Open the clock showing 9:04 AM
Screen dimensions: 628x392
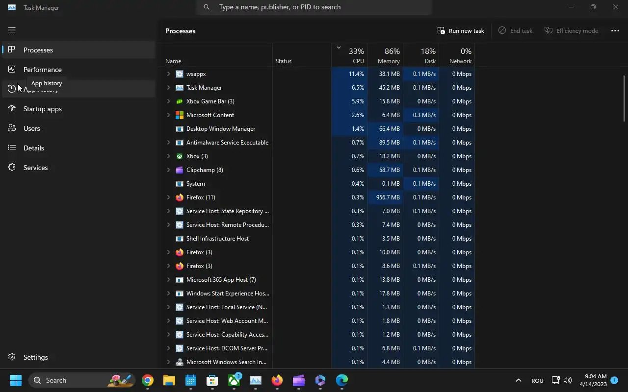pos(593,380)
